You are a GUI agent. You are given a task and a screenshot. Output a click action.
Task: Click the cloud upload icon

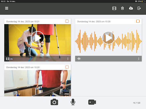coord(131,8)
